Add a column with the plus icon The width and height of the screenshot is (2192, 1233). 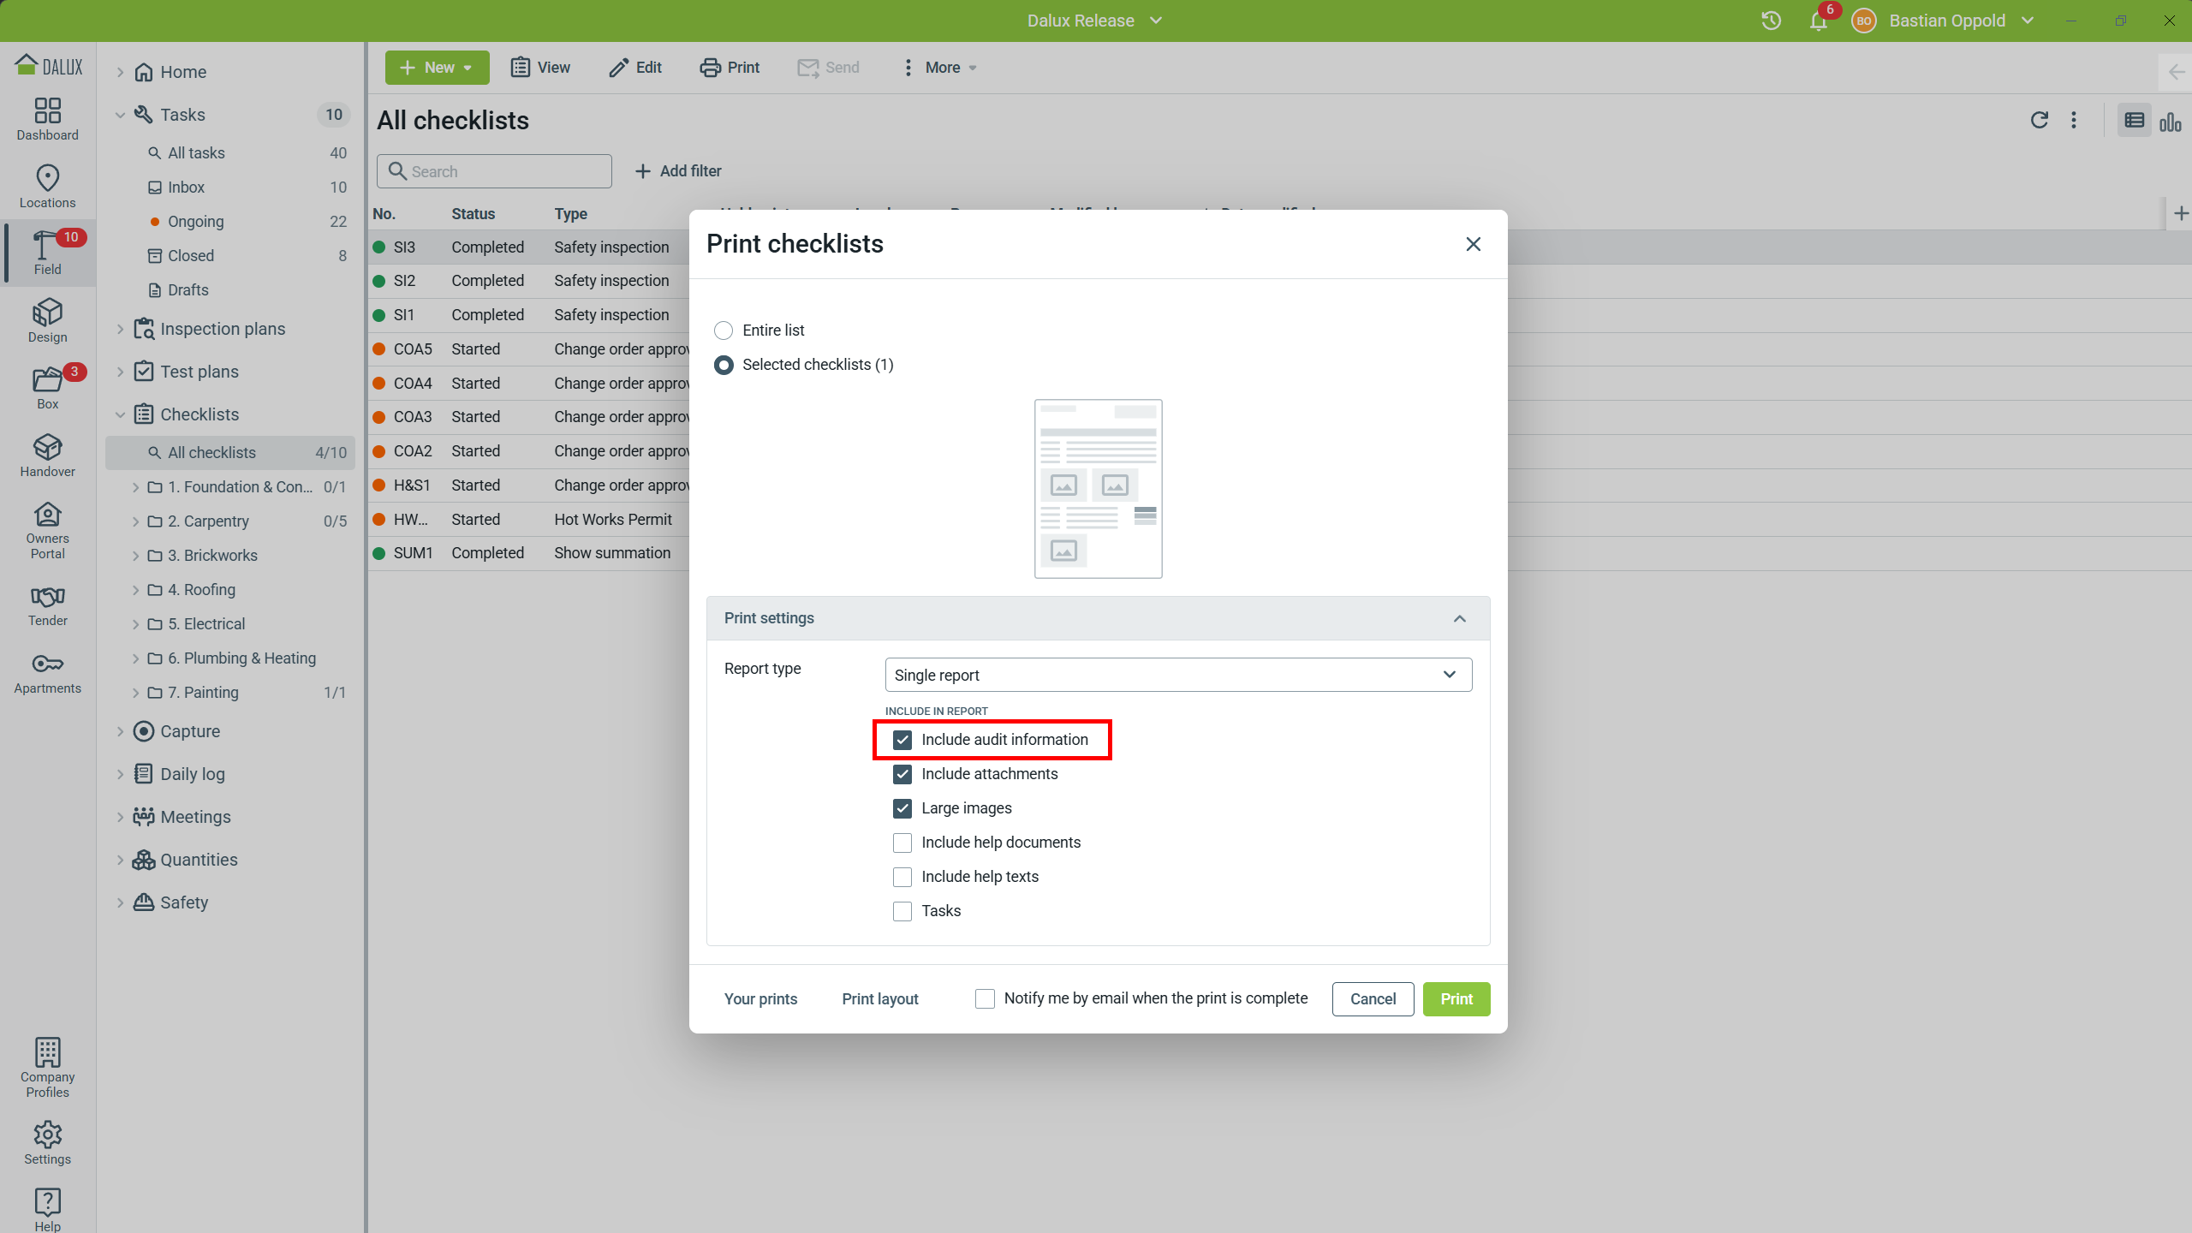point(2181,213)
